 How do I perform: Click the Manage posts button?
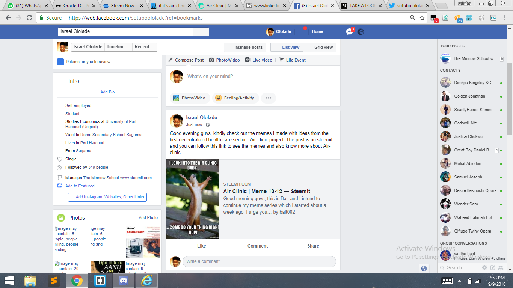[245, 47]
